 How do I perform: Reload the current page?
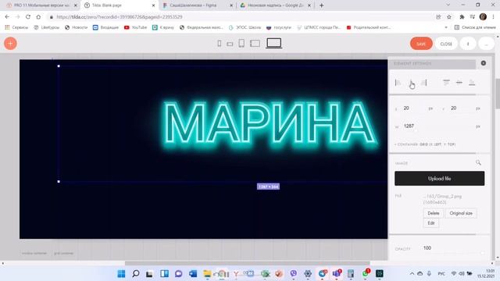pos(28,17)
